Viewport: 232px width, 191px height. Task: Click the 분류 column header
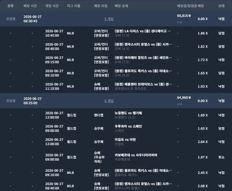pyautogui.click(x=11, y=6)
